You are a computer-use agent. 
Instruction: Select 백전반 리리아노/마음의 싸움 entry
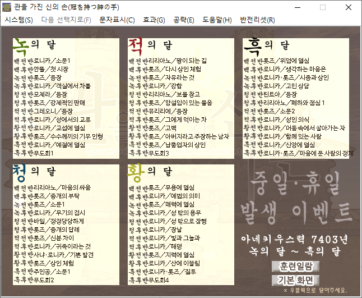coord(52,187)
